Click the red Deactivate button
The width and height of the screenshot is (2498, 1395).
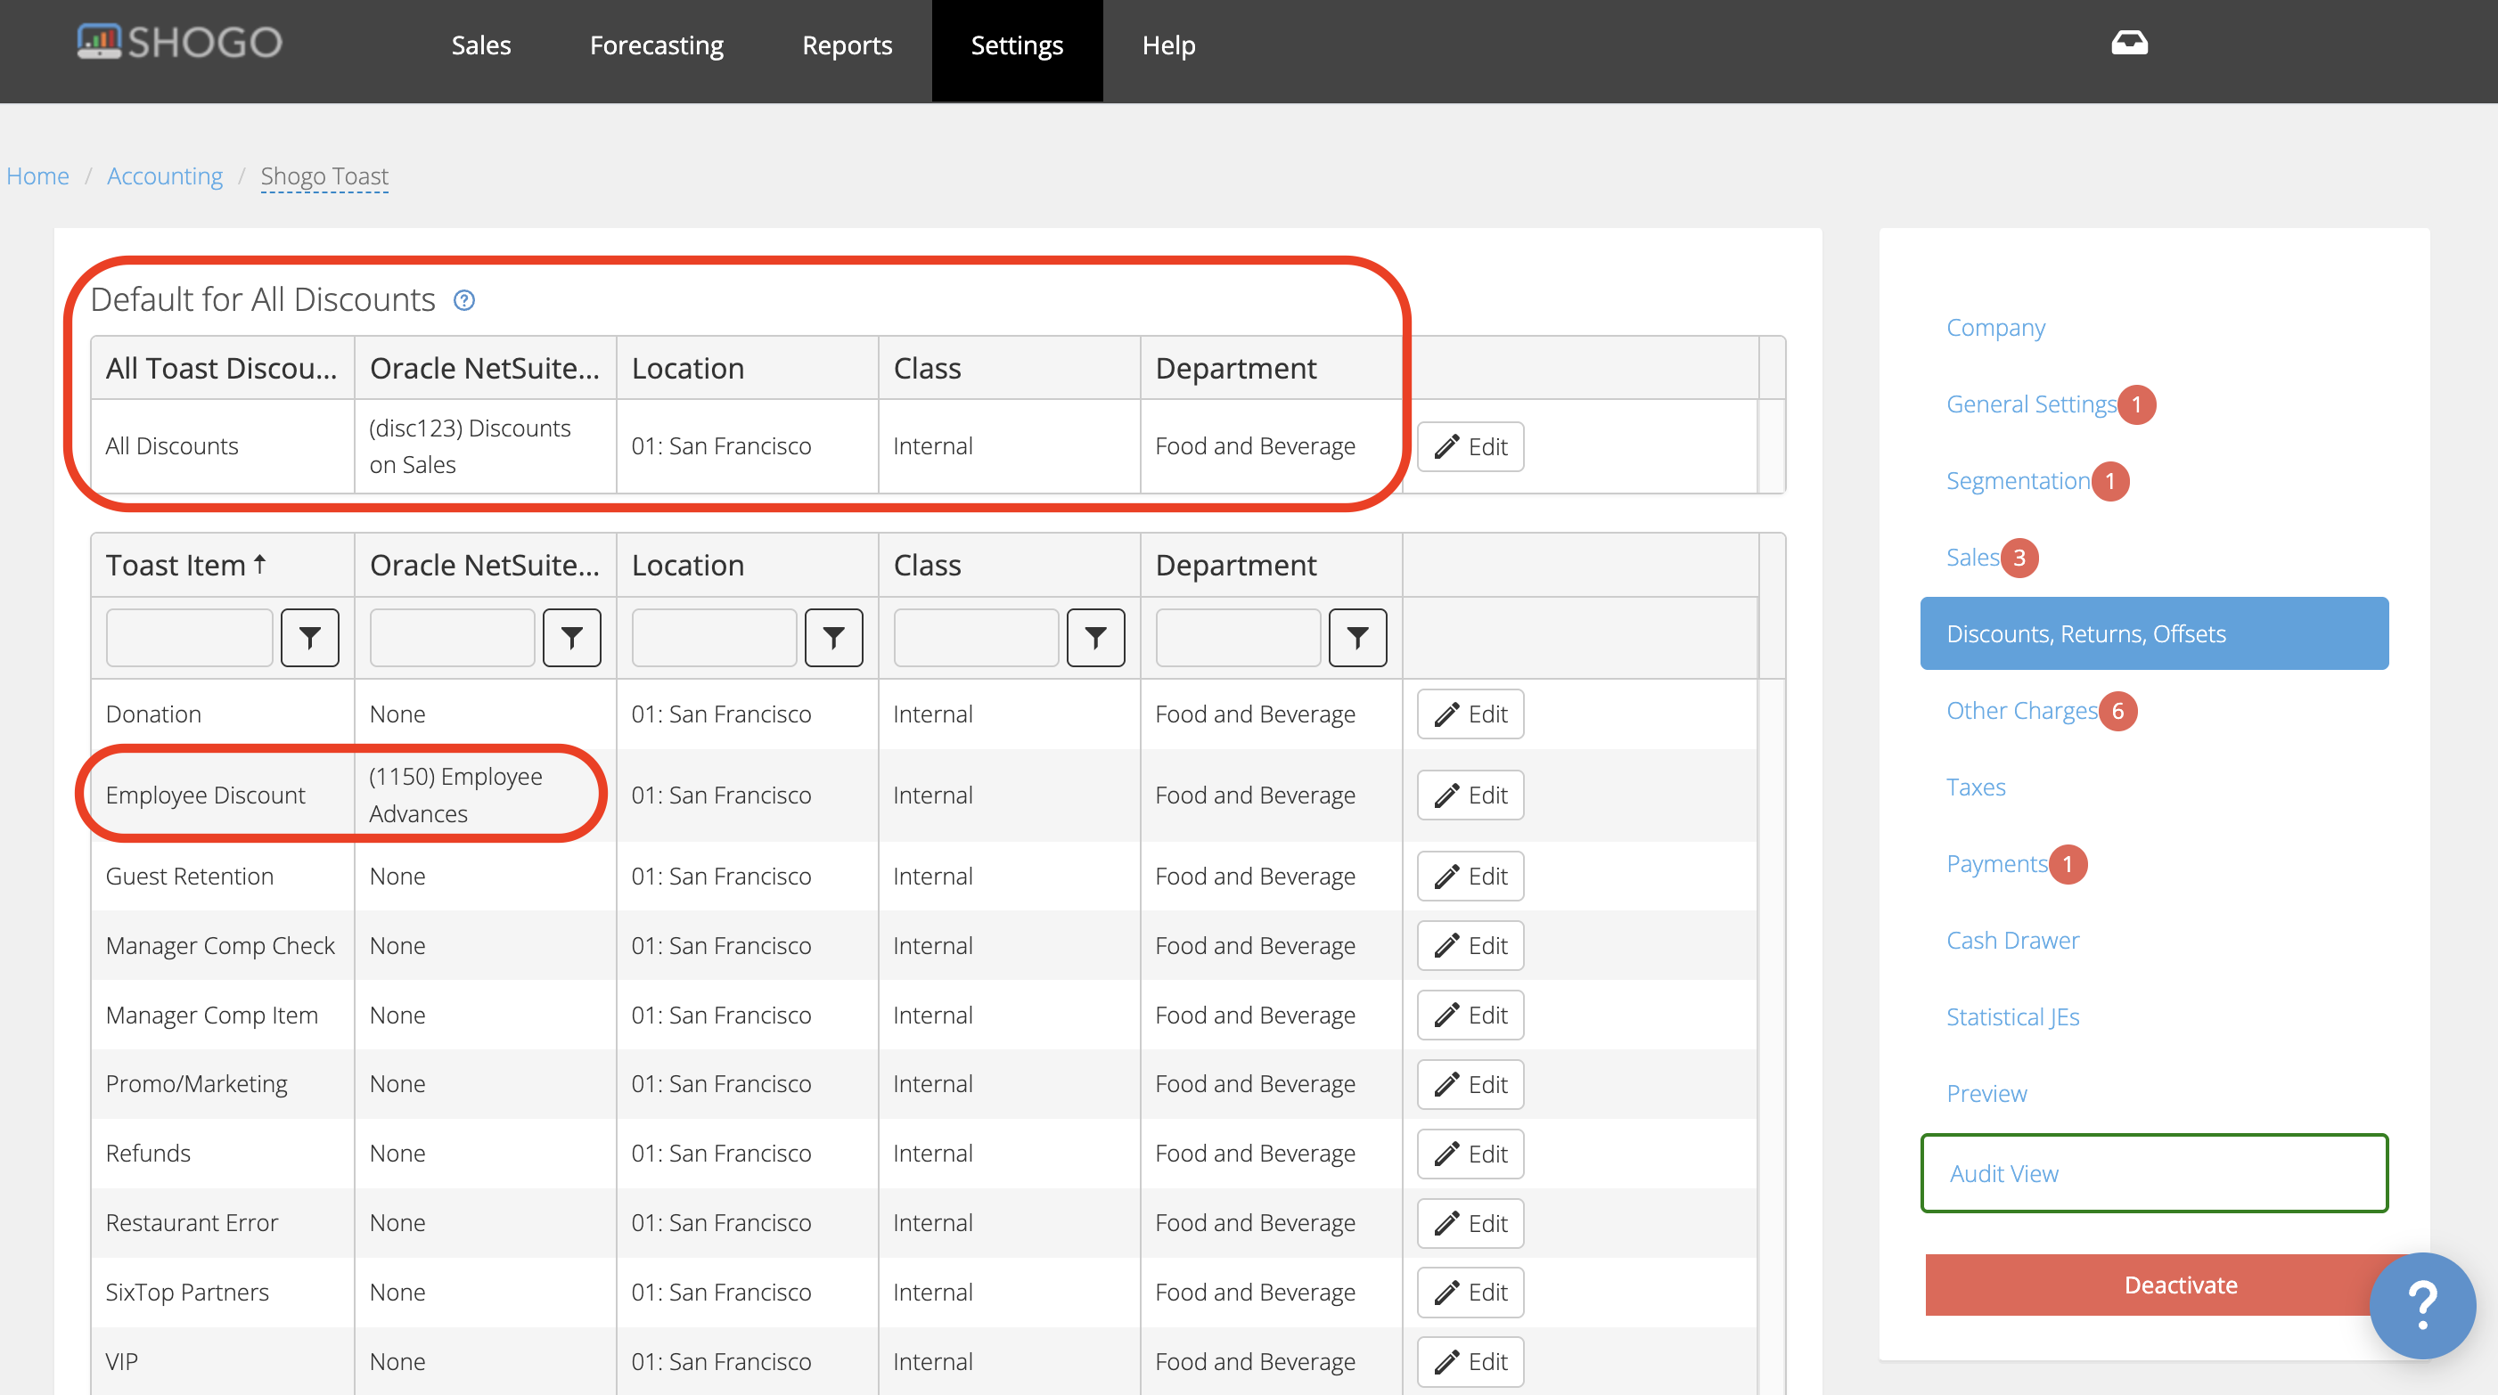coord(2180,1285)
